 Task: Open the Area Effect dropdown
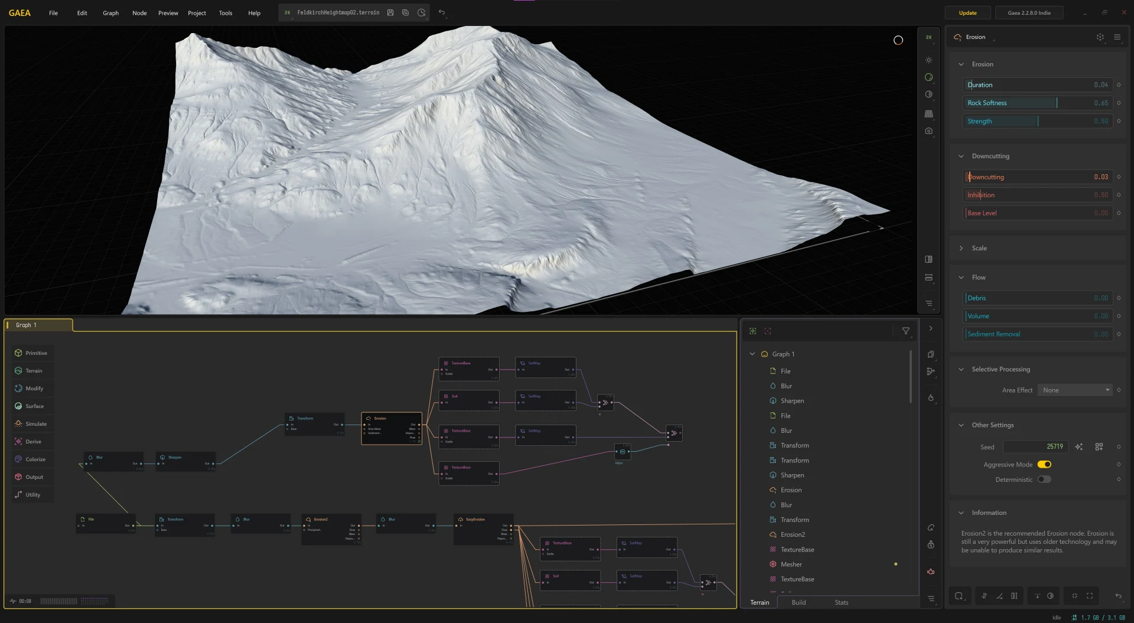[1075, 390]
